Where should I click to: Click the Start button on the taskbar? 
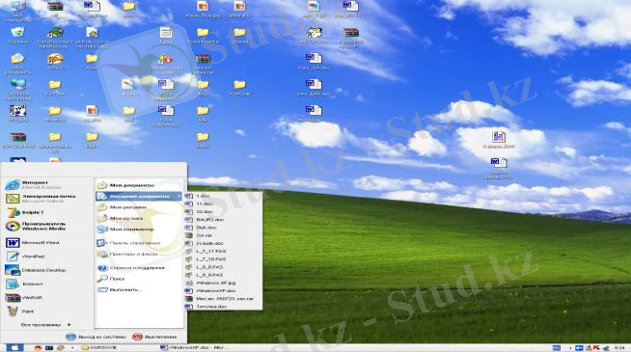pos(14,347)
